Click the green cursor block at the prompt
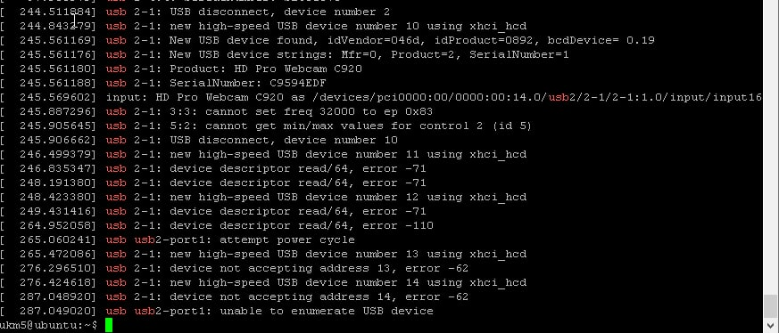 (x=109, y=325)
